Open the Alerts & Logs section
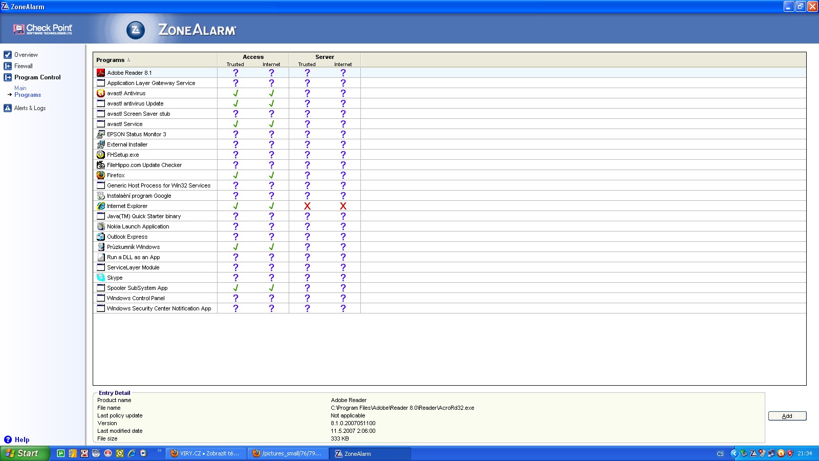Viewport: 819px width, 461px height. point(30,108)
